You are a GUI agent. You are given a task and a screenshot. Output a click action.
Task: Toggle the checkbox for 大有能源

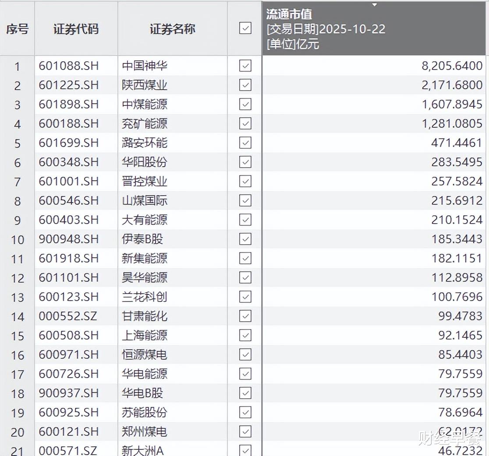[x=245, y=220]
